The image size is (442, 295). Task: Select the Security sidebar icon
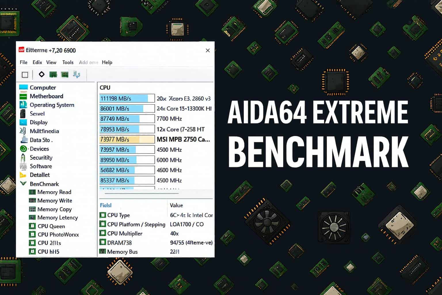coord(24,157)
